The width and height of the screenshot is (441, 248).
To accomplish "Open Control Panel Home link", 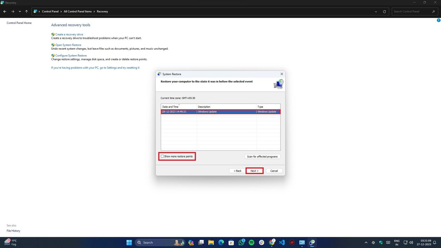I will 19,23.
